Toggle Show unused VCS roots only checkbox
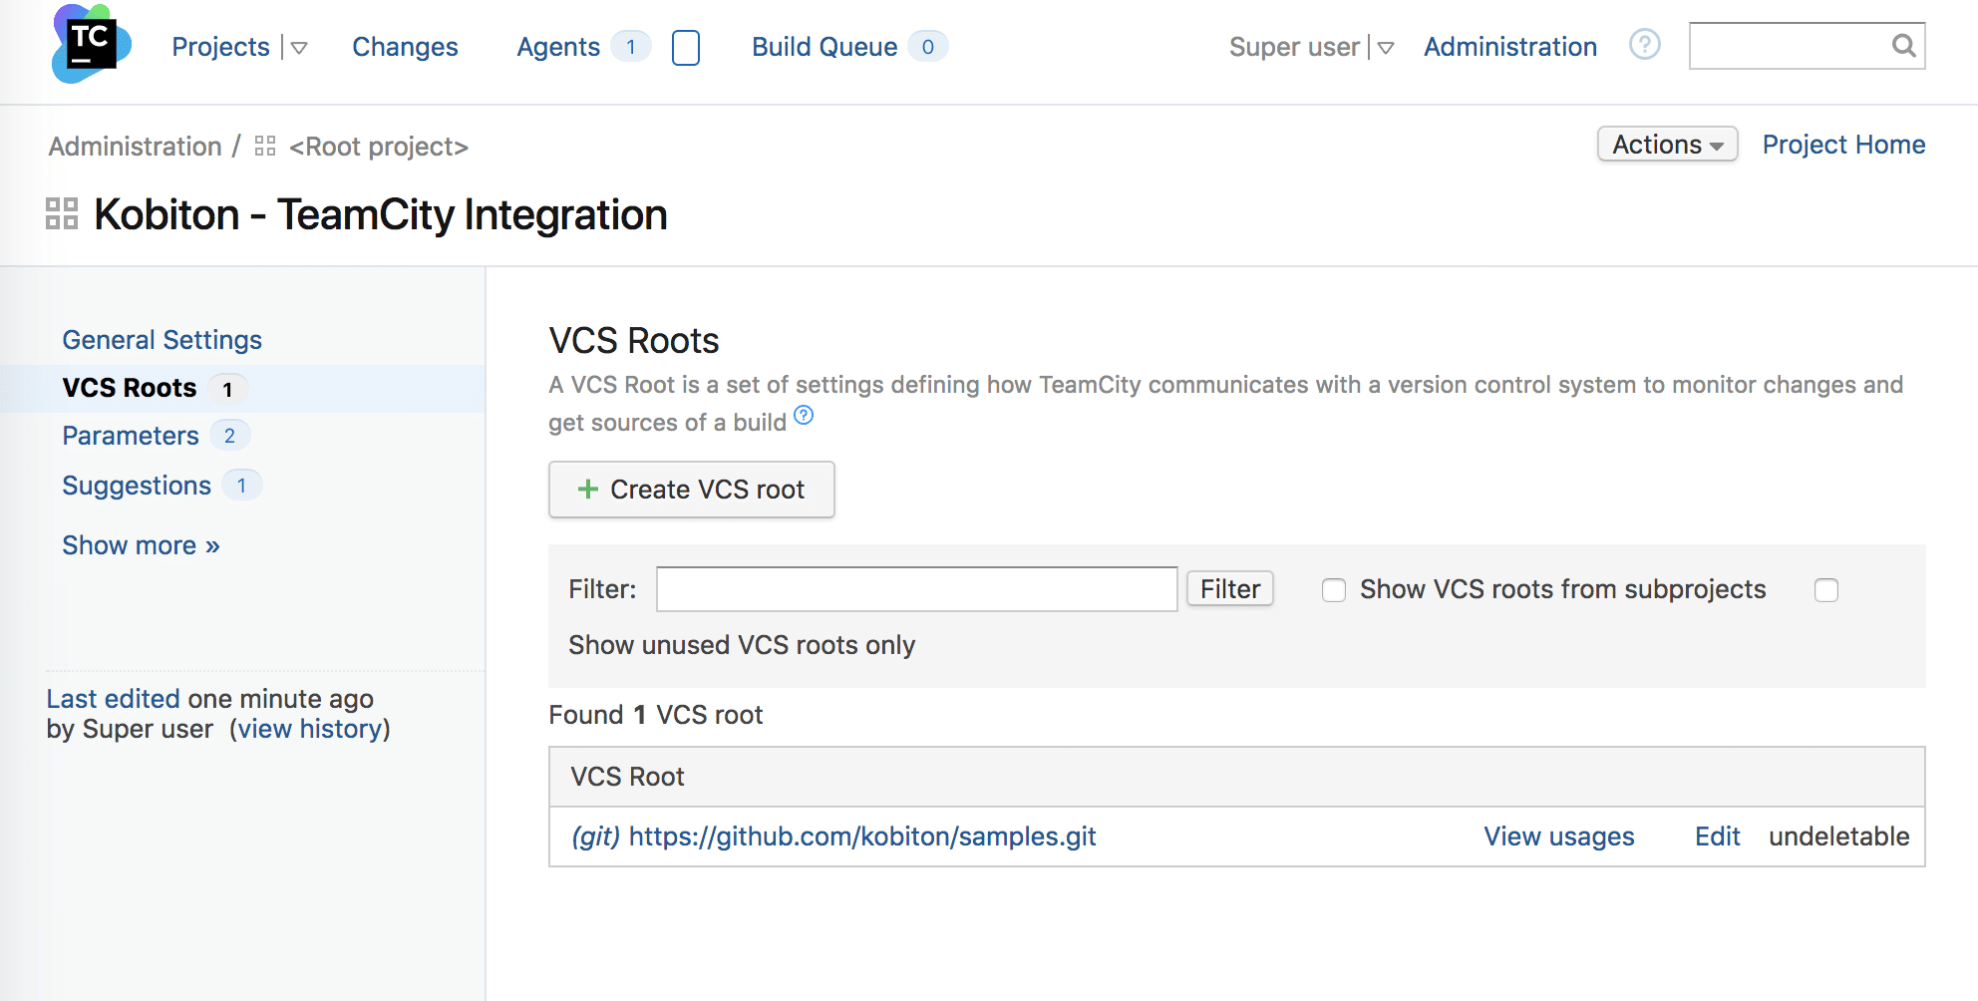 click(x=1826, y=590)
